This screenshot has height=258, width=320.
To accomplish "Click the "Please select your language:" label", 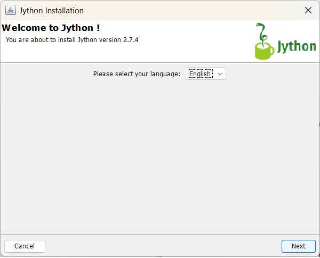I will pyautogui.click(x=137, y=74).
